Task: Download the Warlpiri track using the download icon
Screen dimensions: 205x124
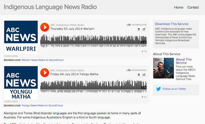Action: pos(139,29)
